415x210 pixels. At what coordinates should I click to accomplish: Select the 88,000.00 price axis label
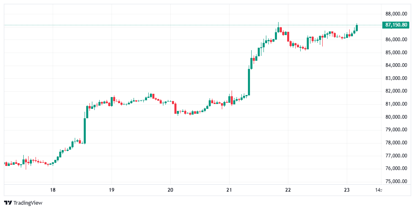pos(396,14)
